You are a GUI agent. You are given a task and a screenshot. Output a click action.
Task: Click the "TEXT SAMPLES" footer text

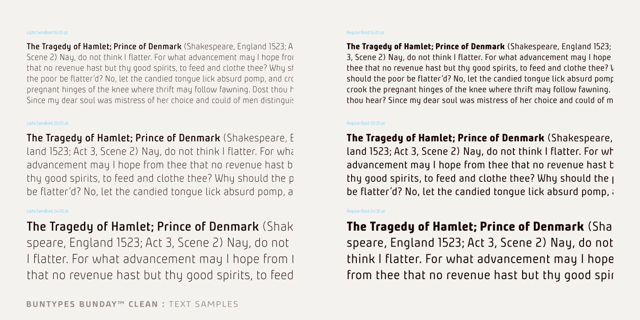pos(204,304)
